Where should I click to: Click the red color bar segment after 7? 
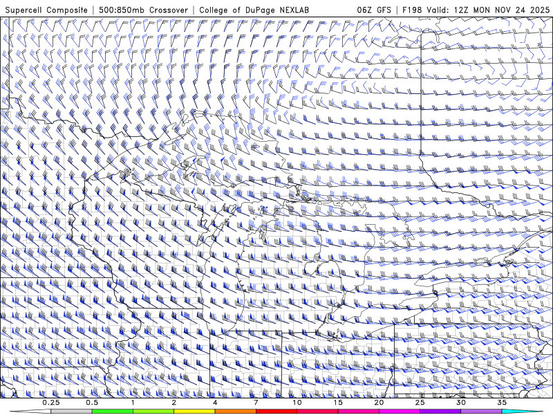[x=276, y=412]
